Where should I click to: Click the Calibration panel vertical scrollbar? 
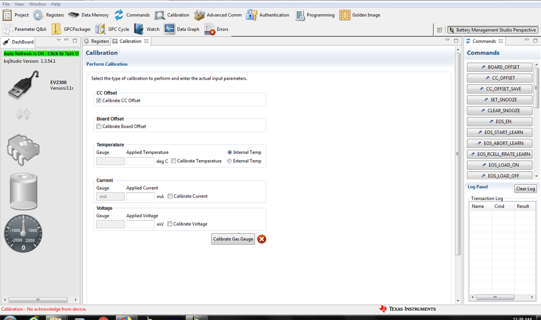click(457, 154)
